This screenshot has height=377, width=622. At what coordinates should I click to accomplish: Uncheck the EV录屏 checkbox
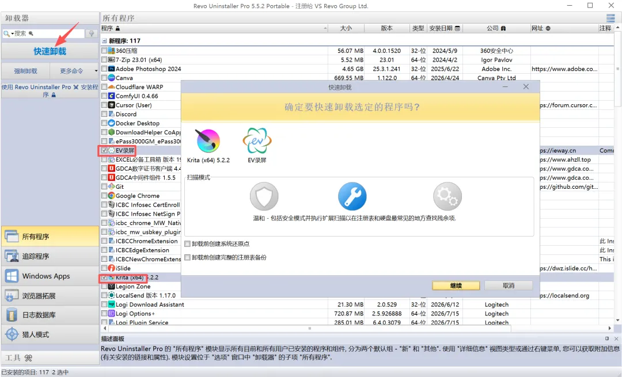104,150
